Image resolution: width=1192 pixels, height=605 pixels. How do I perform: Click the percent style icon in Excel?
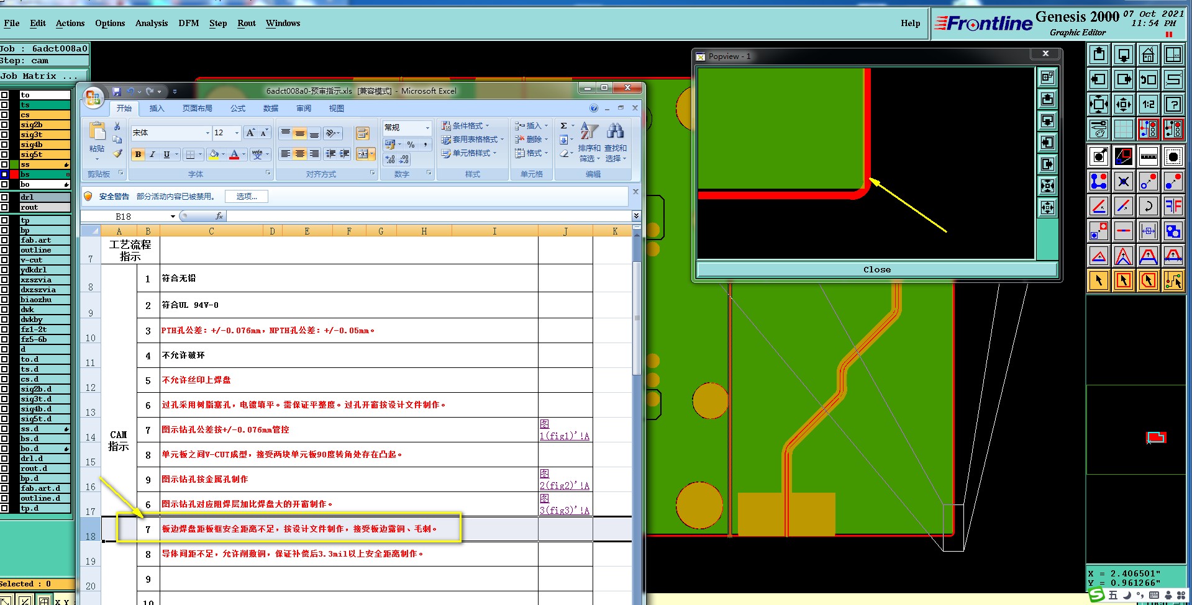411,145
